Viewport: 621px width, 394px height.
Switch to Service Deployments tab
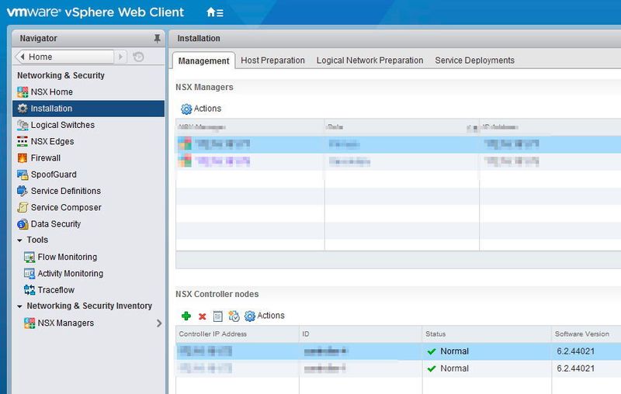coord(474,60)
